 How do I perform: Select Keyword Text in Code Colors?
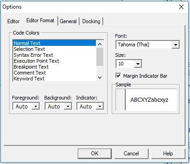(55, 79)
